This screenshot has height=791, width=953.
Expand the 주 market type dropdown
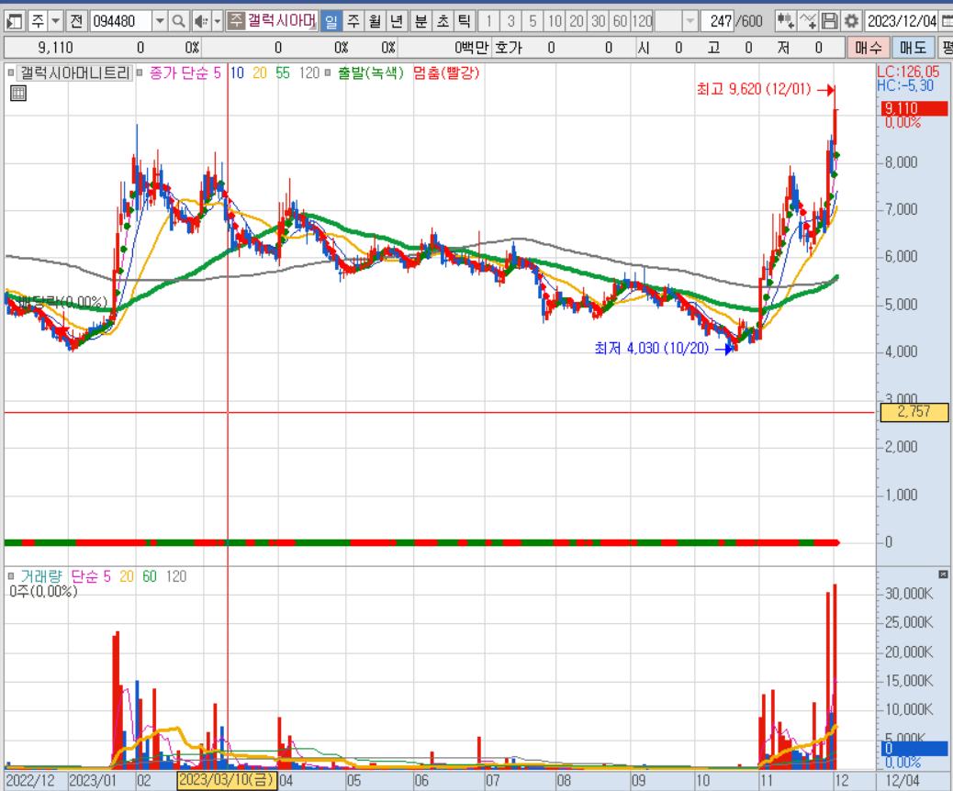pyautogui.click(x=55, y=21)
